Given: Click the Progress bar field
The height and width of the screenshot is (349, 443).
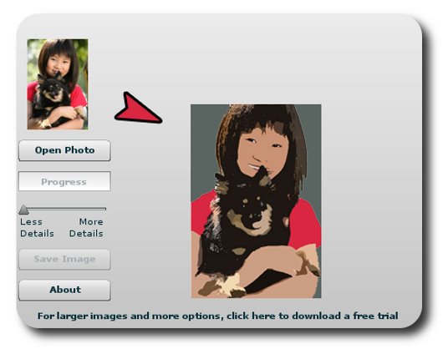Looking at the screenshot, I should [64, 181].
